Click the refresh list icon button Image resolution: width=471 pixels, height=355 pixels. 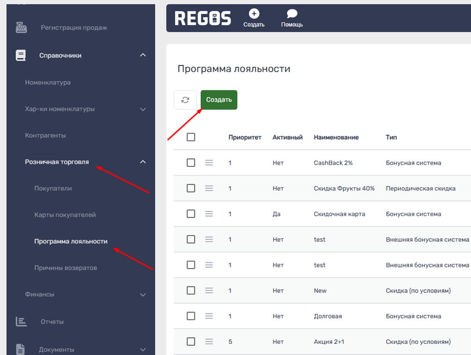[185, 100]
